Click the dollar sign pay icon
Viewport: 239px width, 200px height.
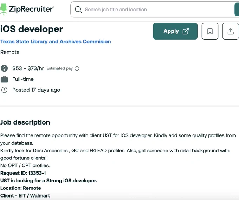pyautogui.click(x=4, y=68)
